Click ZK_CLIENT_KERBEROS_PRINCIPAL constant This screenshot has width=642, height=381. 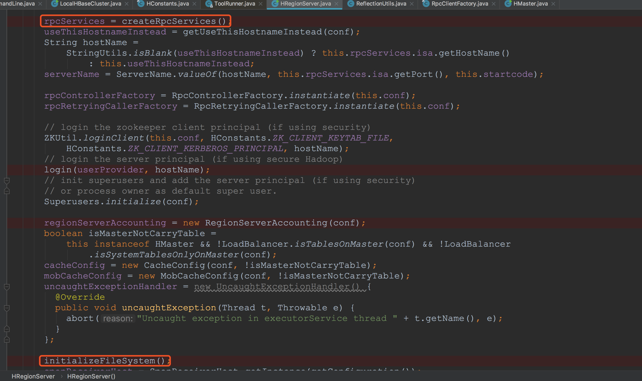pos(205,148)
